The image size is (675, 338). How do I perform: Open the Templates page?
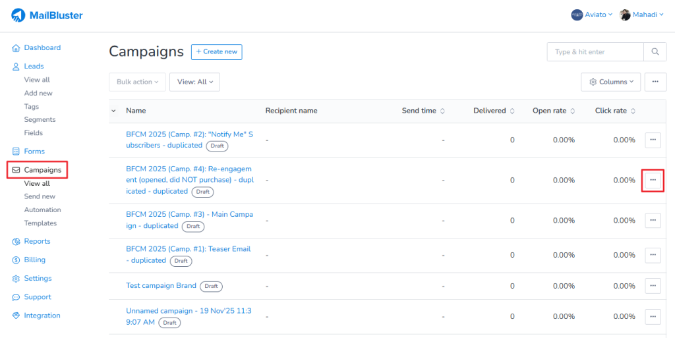click(x=40, y=223)
